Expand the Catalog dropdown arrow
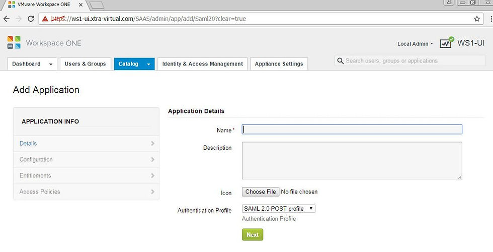Viewport: 493px width, 252px height. [x=149, y=65]
